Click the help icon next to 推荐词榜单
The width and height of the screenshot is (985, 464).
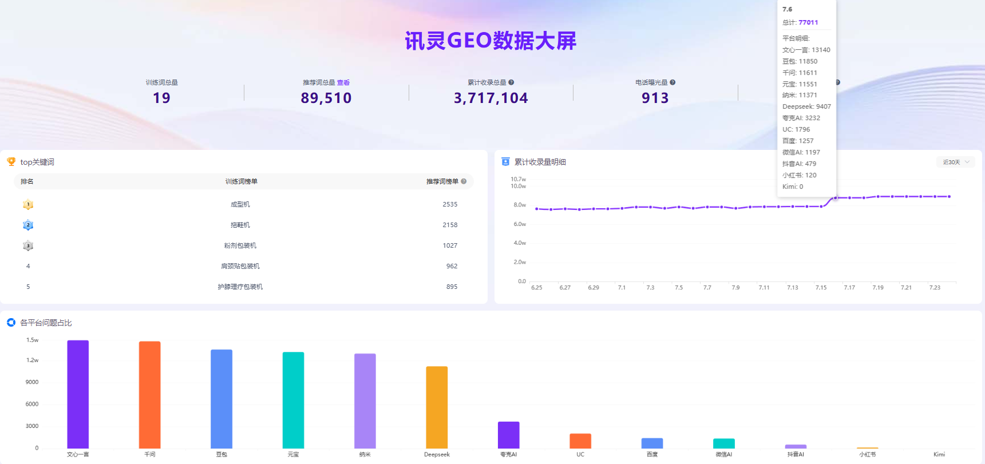[464, 181]
